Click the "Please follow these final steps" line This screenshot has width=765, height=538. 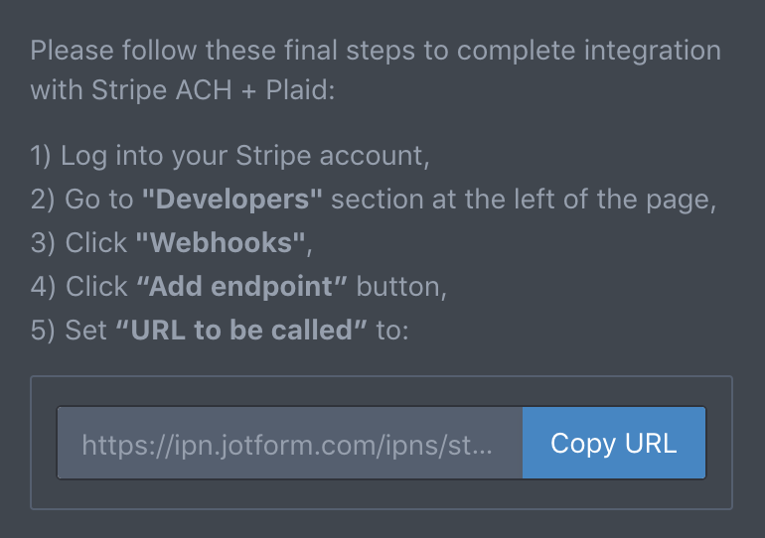(x=376, y=51)
